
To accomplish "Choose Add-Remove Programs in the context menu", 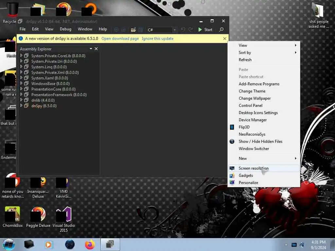I will pos(264,84).
